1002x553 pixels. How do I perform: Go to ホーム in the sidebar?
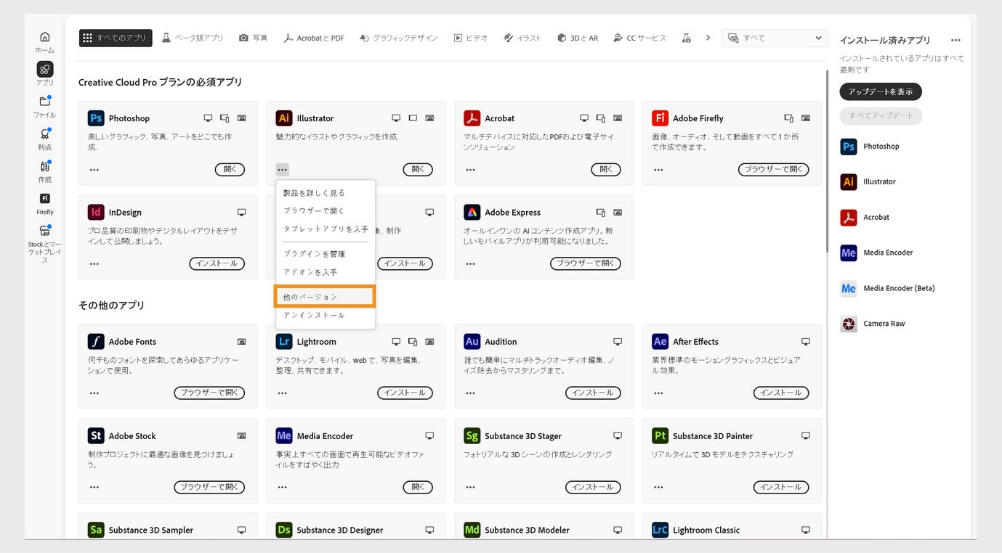click(44, 42)
